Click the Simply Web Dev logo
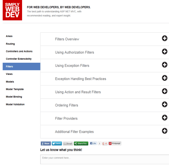169x165 pixels. point(12,10)
